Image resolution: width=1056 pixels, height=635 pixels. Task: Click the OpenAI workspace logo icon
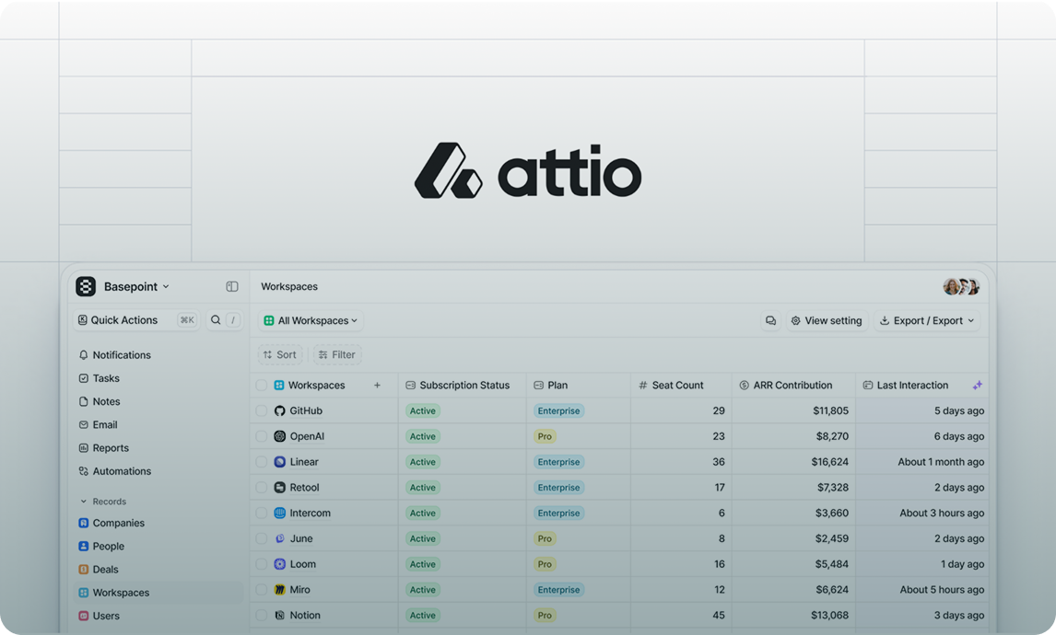tap(279, 435)
